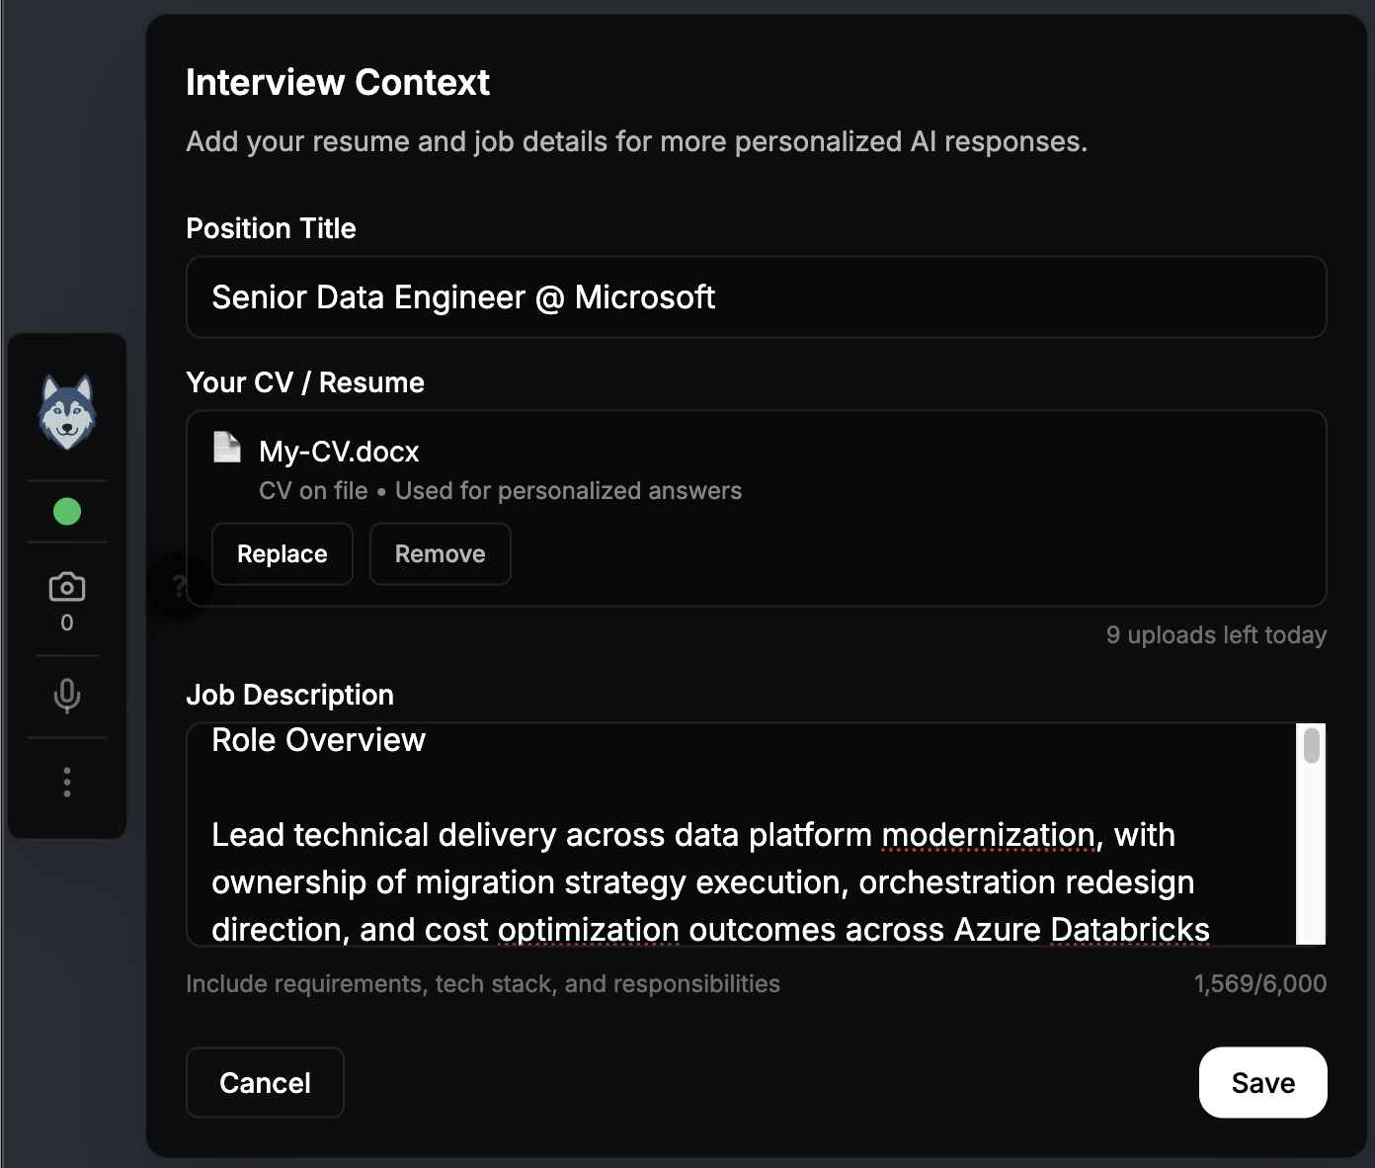Replace the uploaded CV file
The height and width of the screenshot is (1168, 1375).
click(x=283, y=554)
